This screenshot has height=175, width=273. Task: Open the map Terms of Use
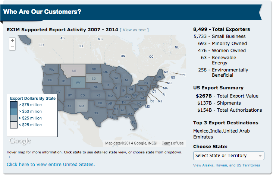pos(173,143)
